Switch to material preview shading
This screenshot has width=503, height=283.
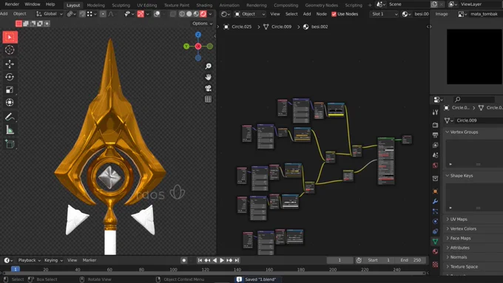coord(196,14)
